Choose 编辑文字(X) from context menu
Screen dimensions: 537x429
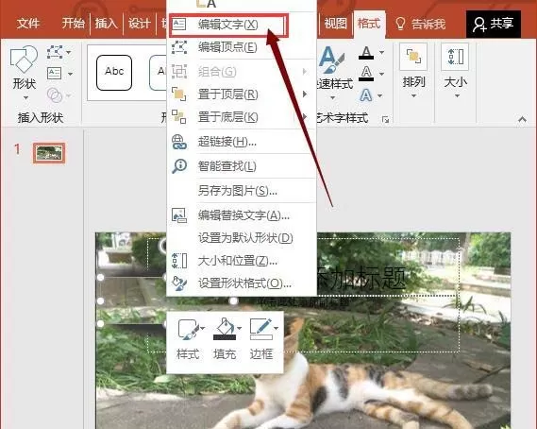point(228,25)
